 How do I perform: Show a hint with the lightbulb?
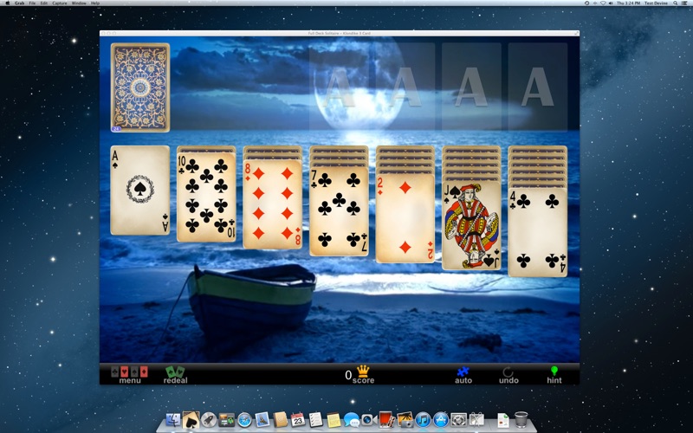click(x=554, y=374)
